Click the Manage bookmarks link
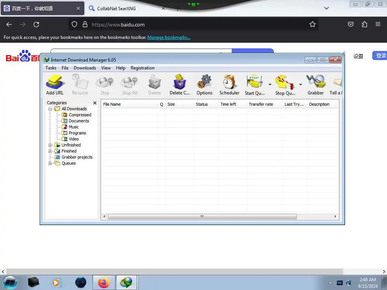387x290 pixels. click(169, 37)
